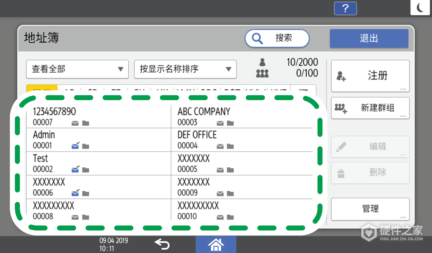Select the yellow highlighted index tab

(x=42, y=88)
